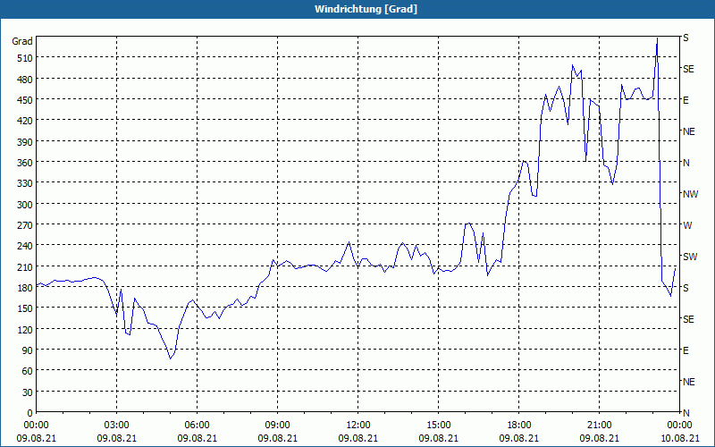This screenshot has width=715, height=447.
Task: Pick the E compass label level with 90
Action: tap(686, 350)
